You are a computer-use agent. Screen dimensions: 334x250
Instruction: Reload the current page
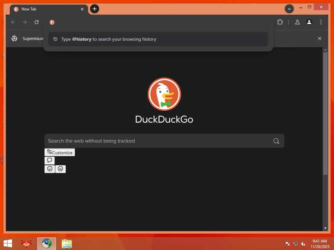click(x=37, y=22)
